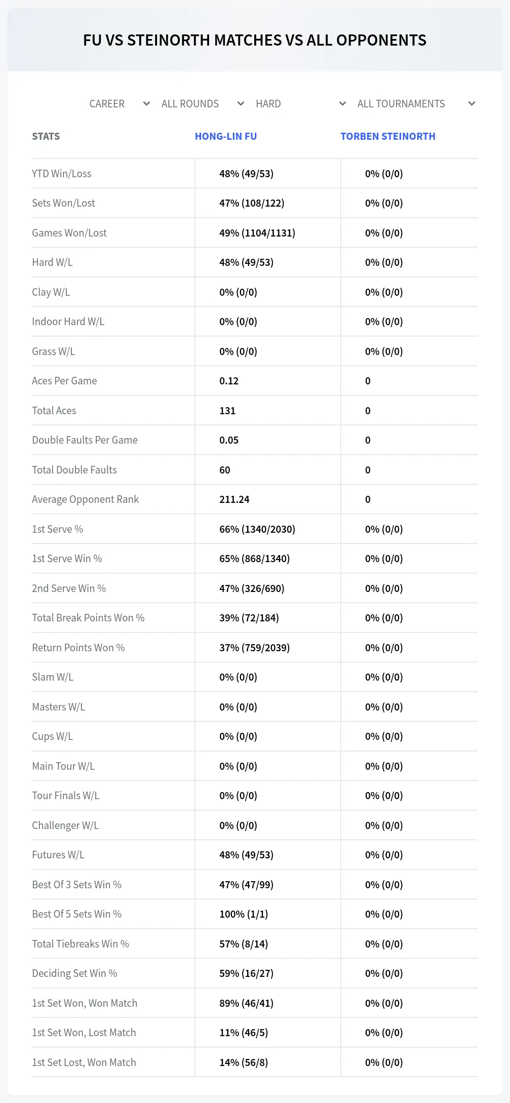
Task: Open Torben Steinorth player profile link
Action: (x=388, y=136)
